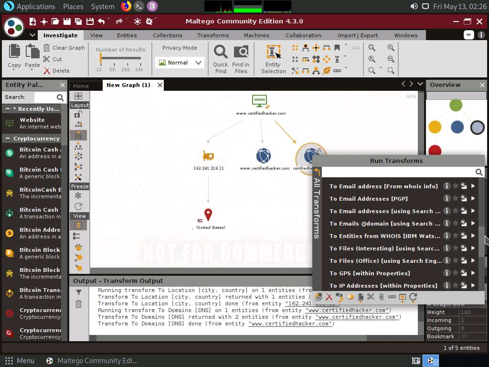Toggle the Freeze layout snowflake

78,195
